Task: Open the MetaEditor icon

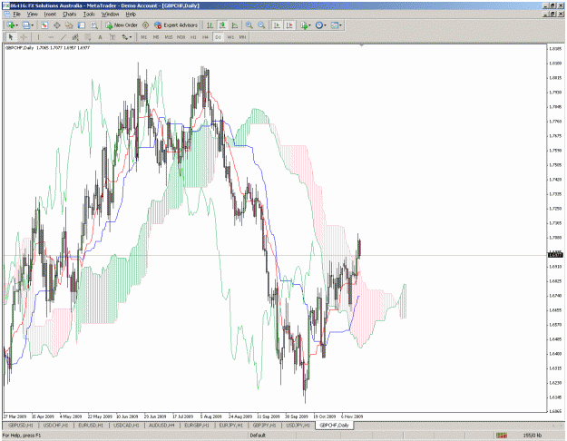Action: (x=145, y=25)
